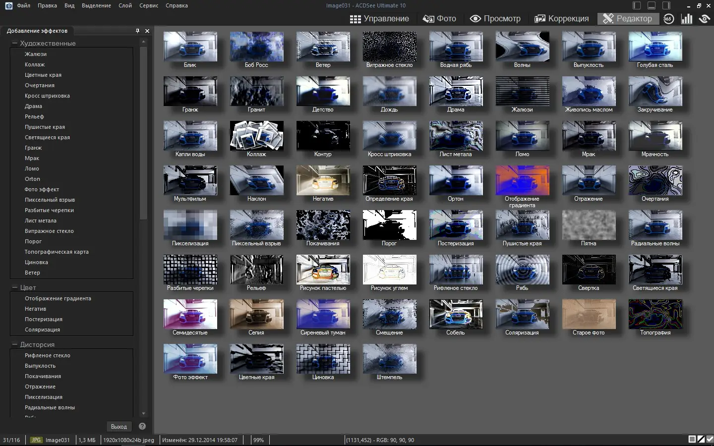
Task: Switch to Коррекция mode
Action: [561, 19]
